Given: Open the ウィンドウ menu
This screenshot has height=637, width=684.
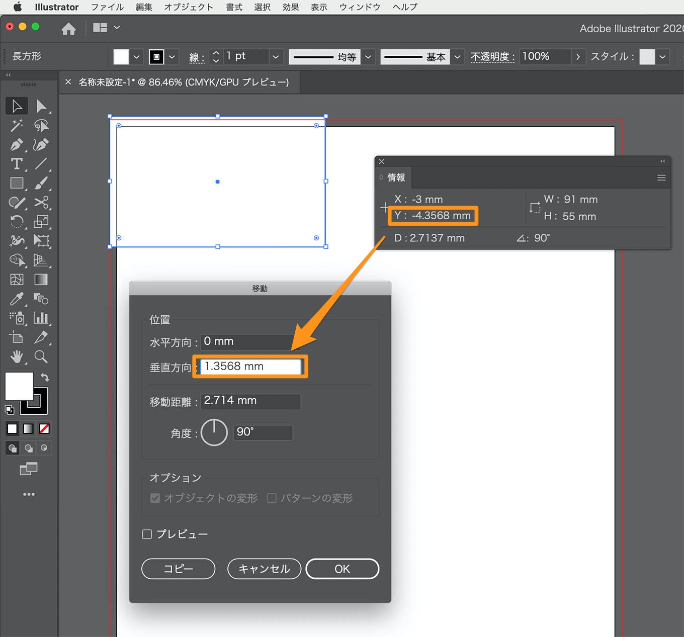Looking at the screenshot, I should click(360, 7).
